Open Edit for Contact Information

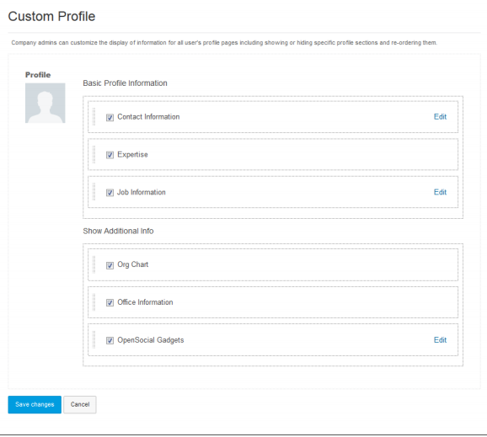pyautogui.click(x=440, y=117)
